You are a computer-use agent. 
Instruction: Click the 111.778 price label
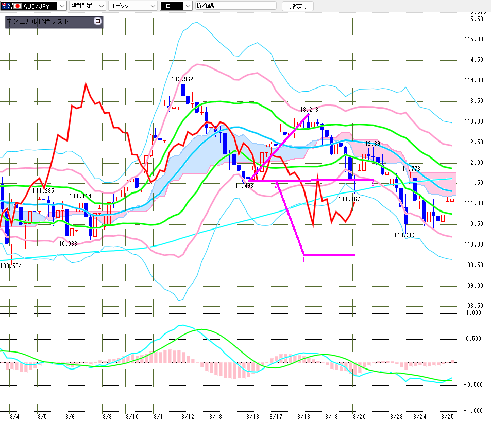tap(410, 169)
